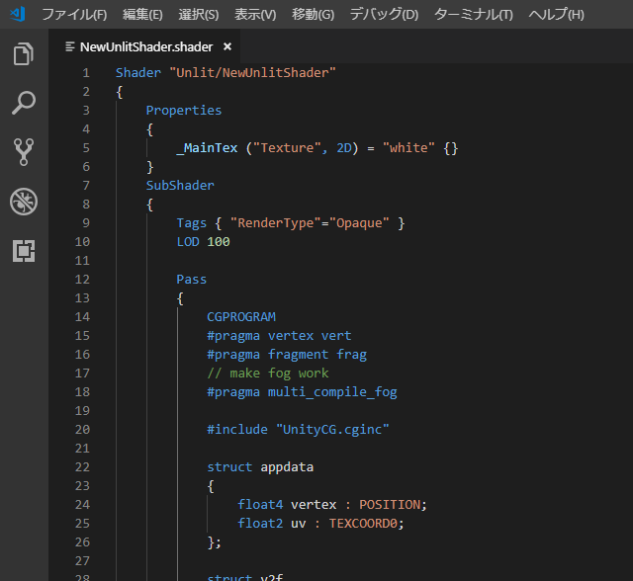Click the text "Unlit/NewUnlitShader" on line 1
The height and width of the screenshot is (581, 633).
coord(253,73)
